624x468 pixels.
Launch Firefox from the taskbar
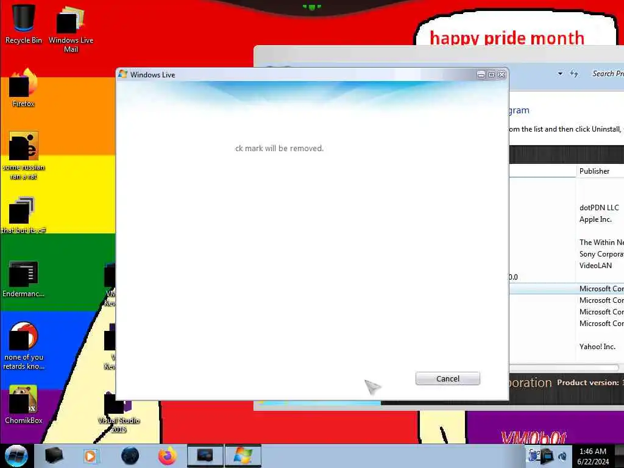coord(168,456)
